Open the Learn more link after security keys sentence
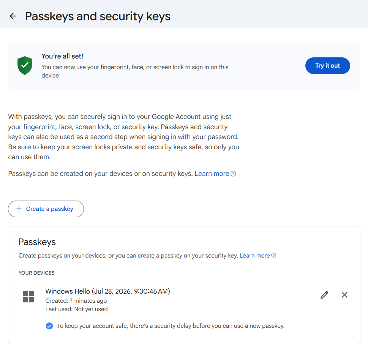Screen dimensions: 368x351 [212, 174]
